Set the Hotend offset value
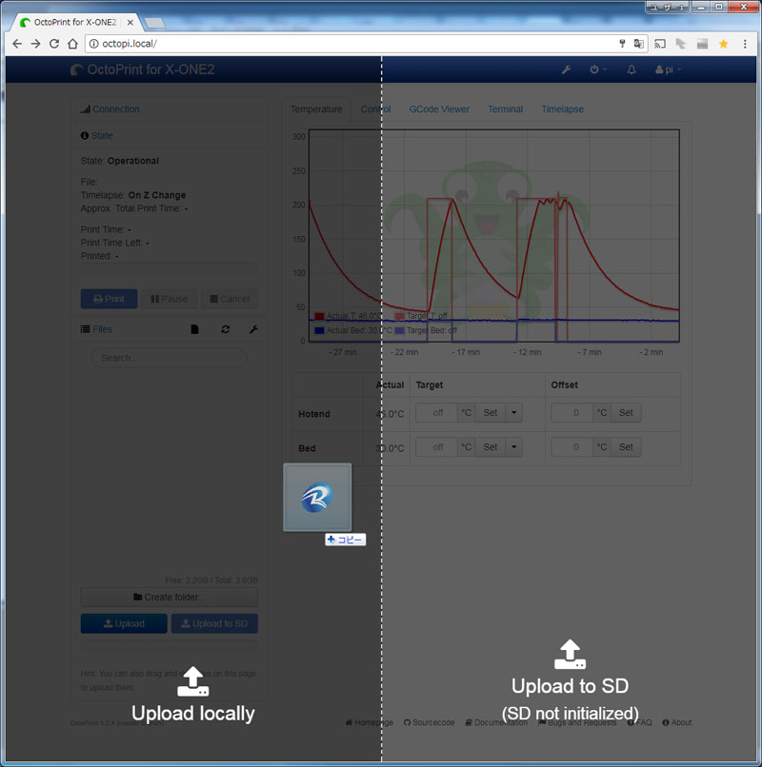The height and width of the screenshot is (767, 762). [626, 413]
